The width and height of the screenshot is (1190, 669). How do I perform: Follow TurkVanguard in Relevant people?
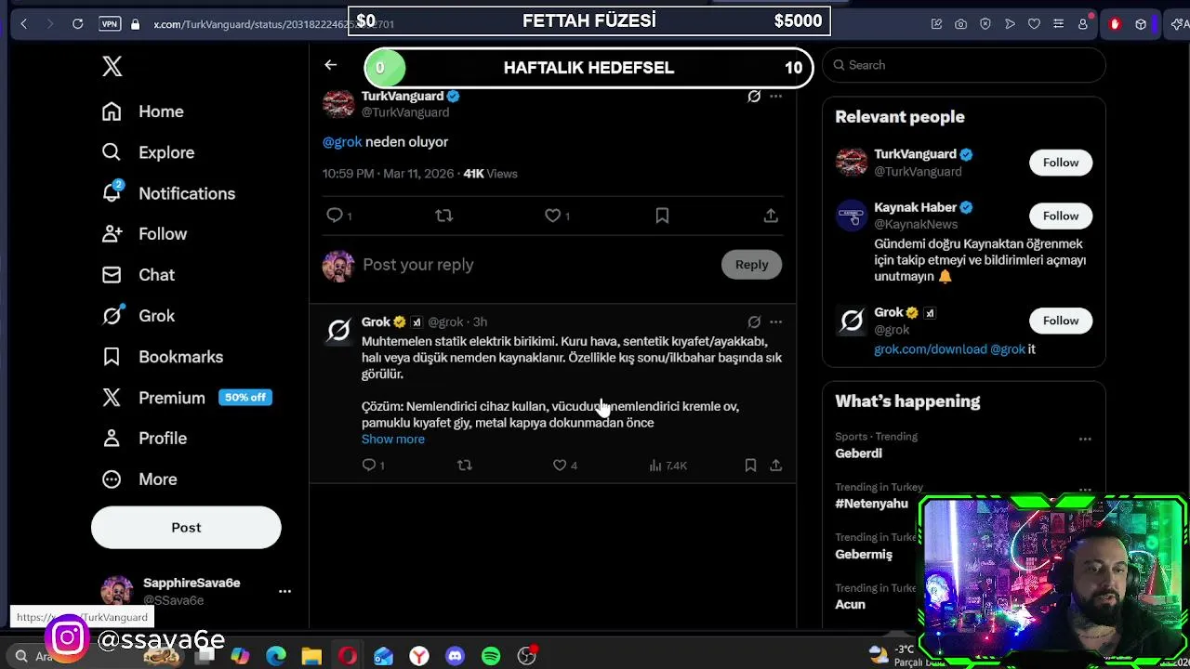click(1060, 163)
